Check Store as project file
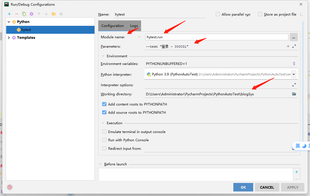Viewport: 310px width, 196px height. pyautogui.click(x=260, y=14)
